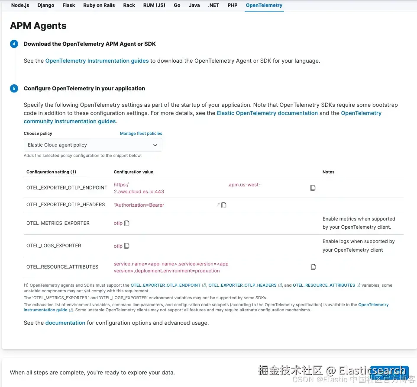Open the documentation link for advanced usage

(65, 323)
